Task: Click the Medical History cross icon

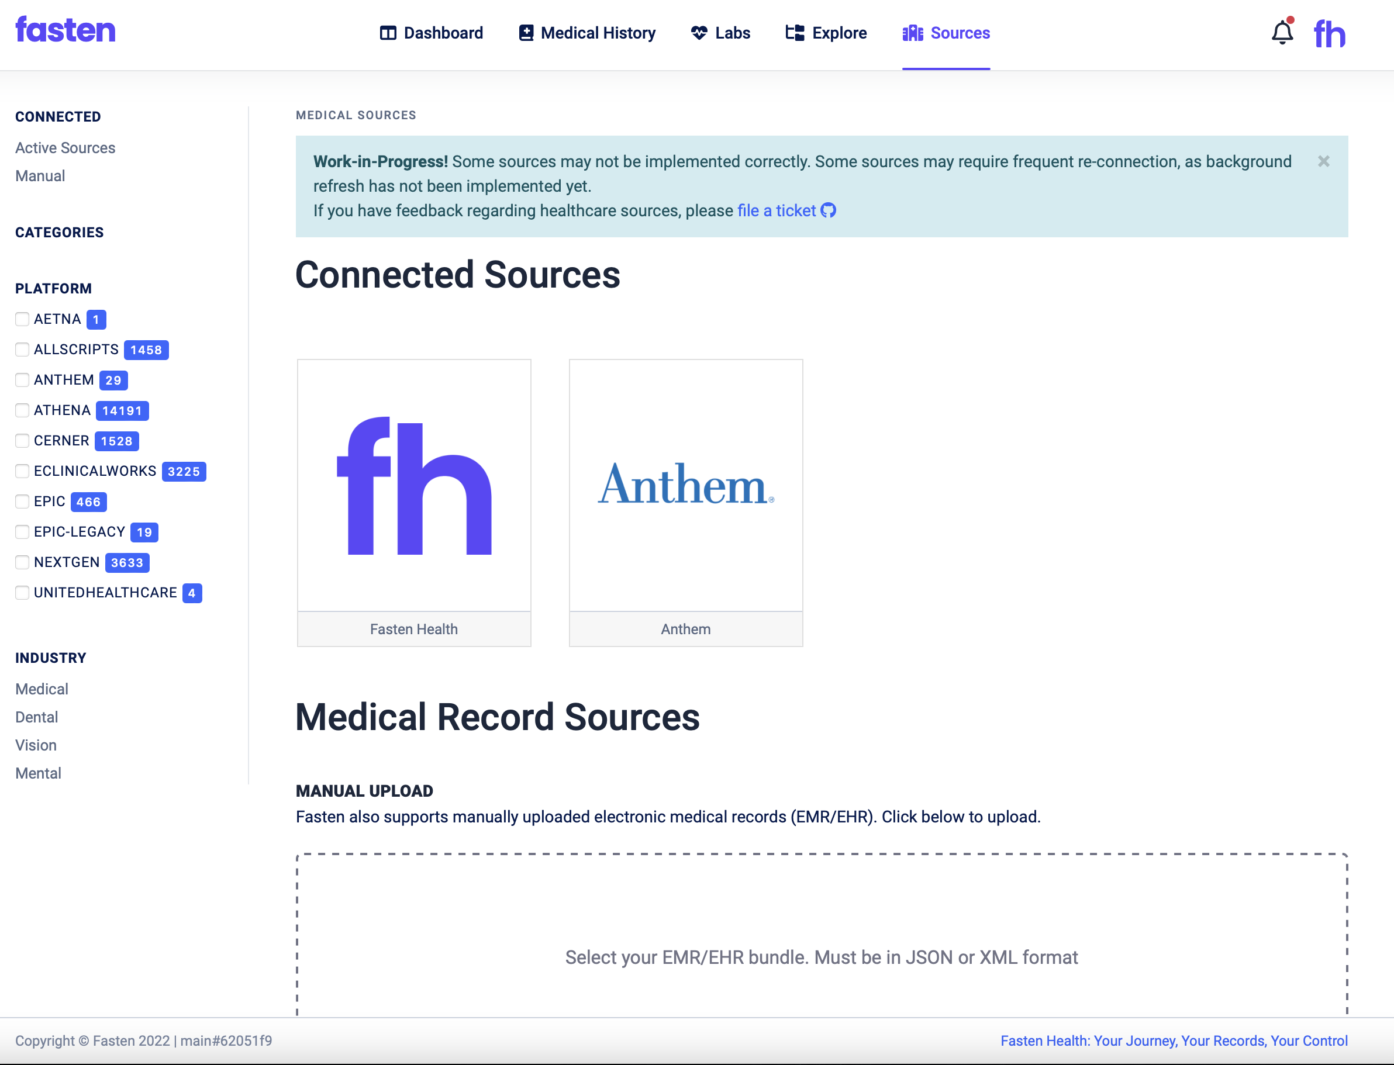Action: (x=526, y=33)
